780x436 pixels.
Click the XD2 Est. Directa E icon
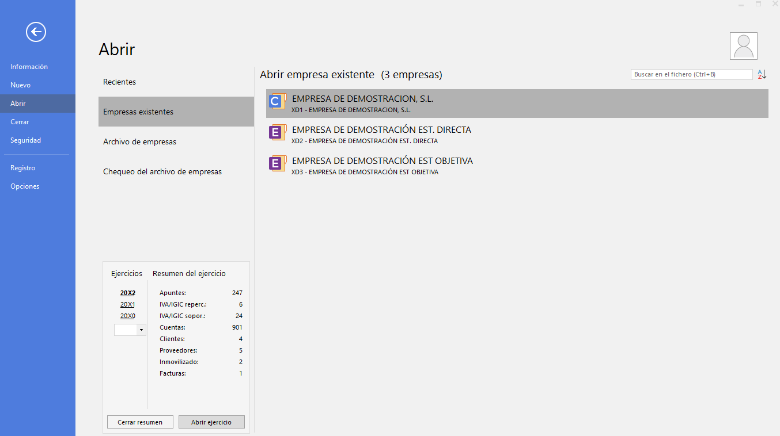[278, 133]
